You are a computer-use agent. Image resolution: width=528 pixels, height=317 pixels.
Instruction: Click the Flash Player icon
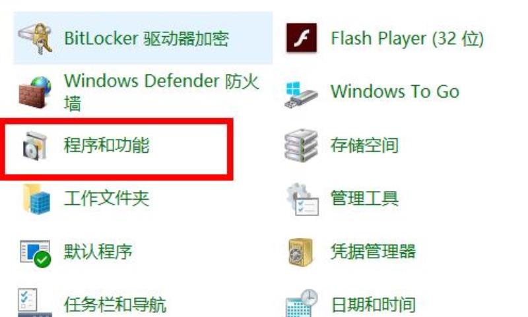[301, 38]
